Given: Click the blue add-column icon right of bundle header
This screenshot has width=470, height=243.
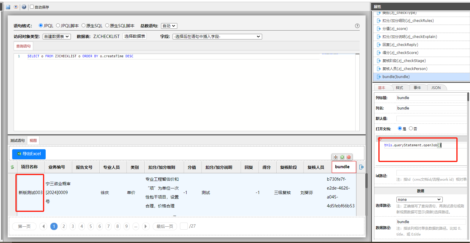Looking at the screenshot, I should coord(361,167).
